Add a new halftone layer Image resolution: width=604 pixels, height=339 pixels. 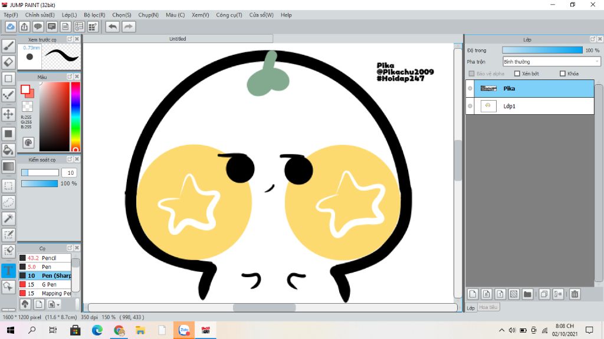coord(514,294)
